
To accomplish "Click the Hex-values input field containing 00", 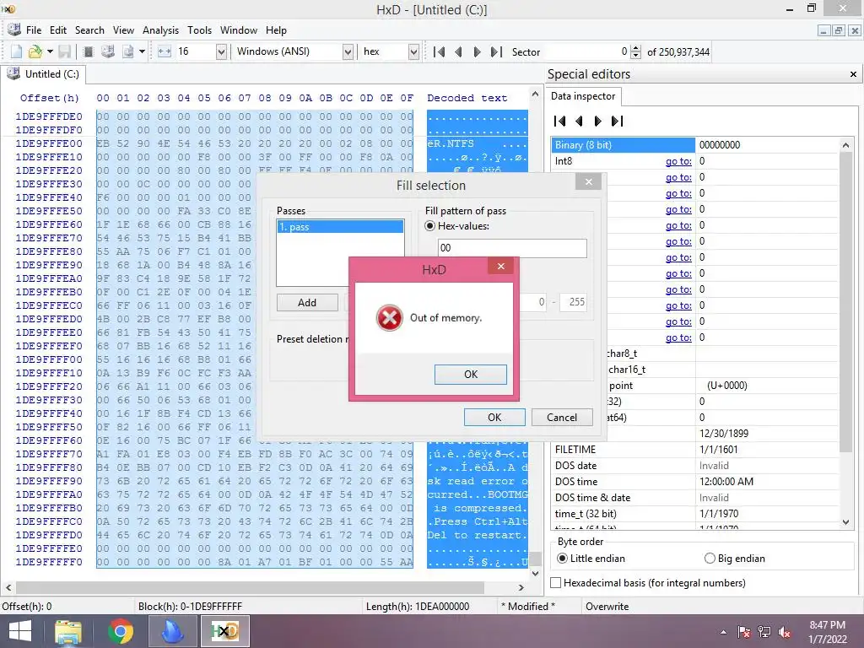I will tap(512, 248).
